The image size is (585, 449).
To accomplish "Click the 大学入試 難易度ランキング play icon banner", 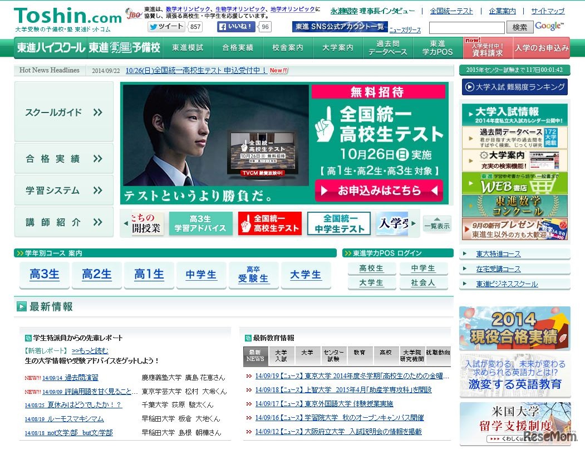I will [x=514, y=87].
